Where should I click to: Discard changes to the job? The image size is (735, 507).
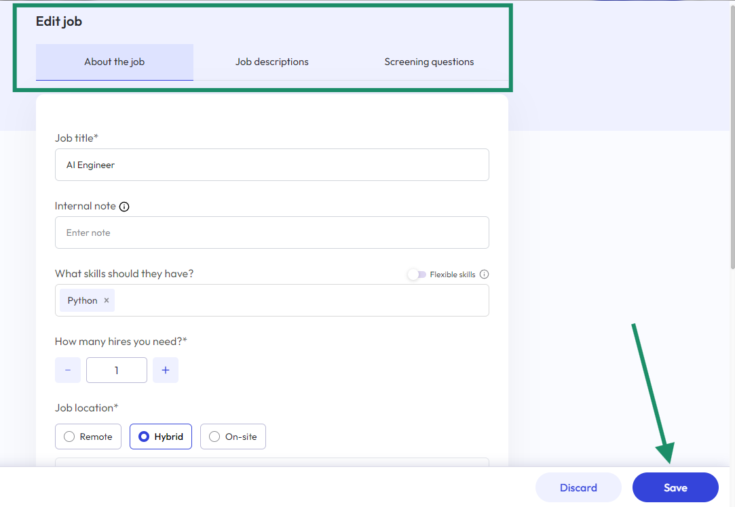pyautogui.click(x=578, y=487)
